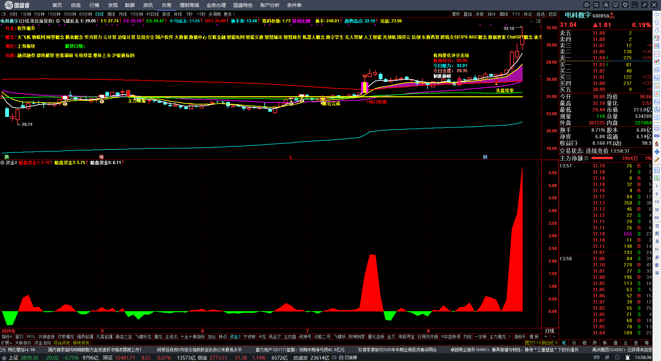Image resolution: width=661 pixels, height=361 pixels.
Task: Open the 综合资讯 news tab
Action: [x=62, y=343]
